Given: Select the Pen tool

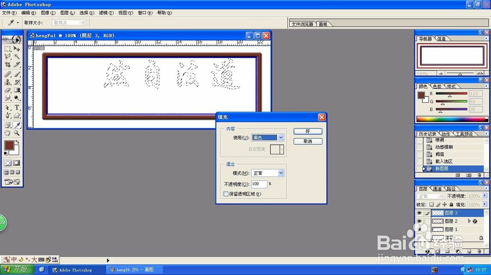Looking at the screenshot, I should (8, 115).
